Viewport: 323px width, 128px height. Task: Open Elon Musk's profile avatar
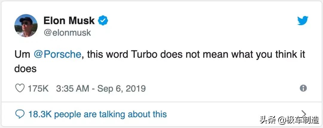point(26,26)
